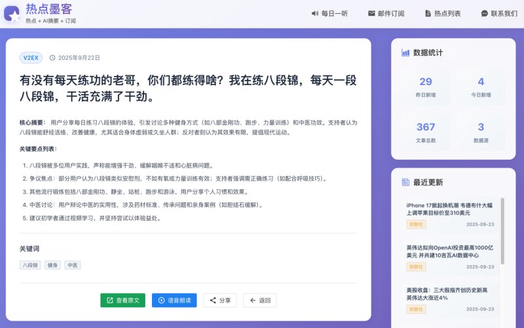Click the 最近更新 list scrollbar
Screen dimensions: 524x328
pos(502,231)
